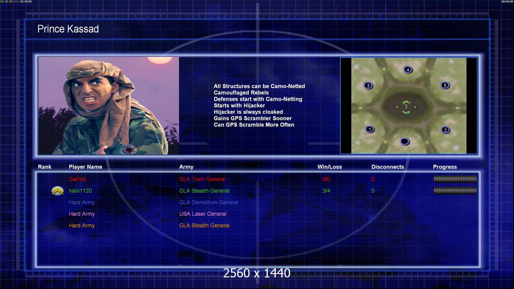The image size is (514, 289).
Task: Click the map preview thumbnail
Action: [x=409, y=105]
